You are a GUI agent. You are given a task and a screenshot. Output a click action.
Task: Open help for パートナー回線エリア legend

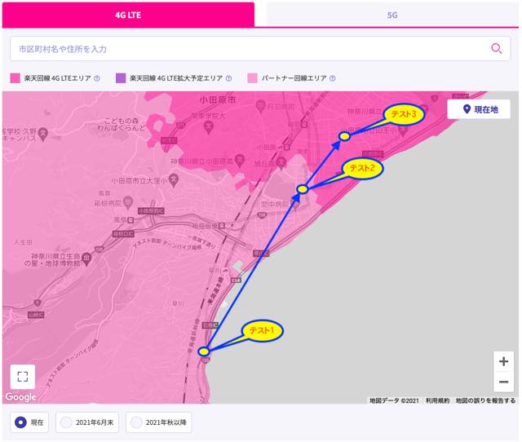pyautogui.click(x=332, y=78)
